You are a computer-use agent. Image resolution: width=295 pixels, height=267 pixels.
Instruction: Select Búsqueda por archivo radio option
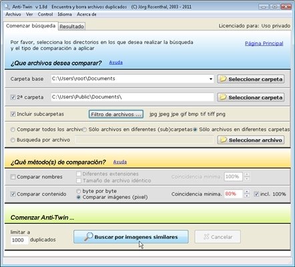[x=13, y=140]
